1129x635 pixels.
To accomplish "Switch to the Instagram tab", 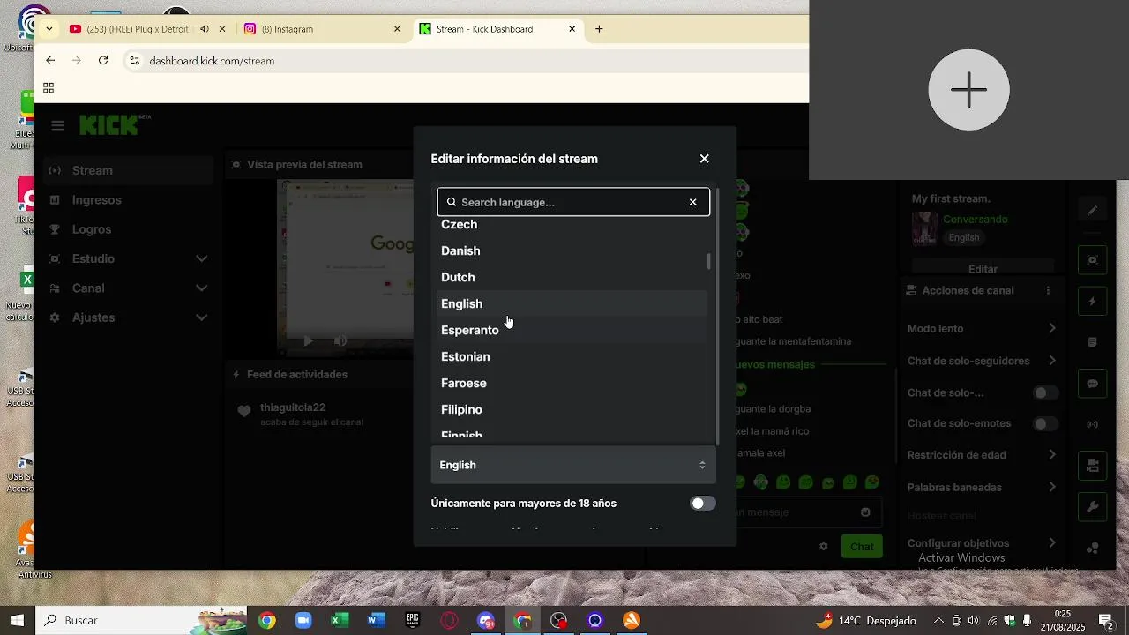I will tap(321, 29).
